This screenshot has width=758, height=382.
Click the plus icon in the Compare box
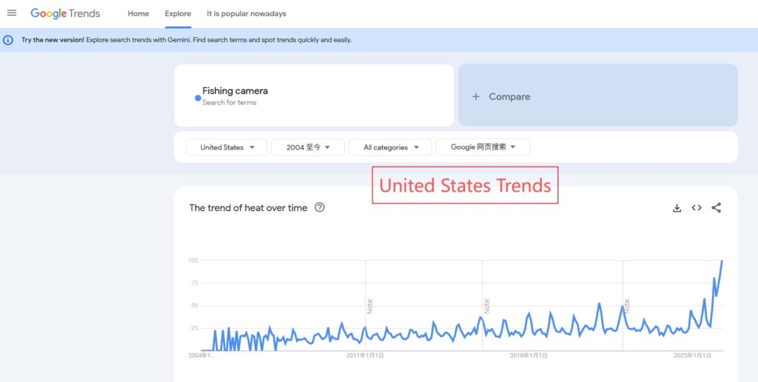476,96
